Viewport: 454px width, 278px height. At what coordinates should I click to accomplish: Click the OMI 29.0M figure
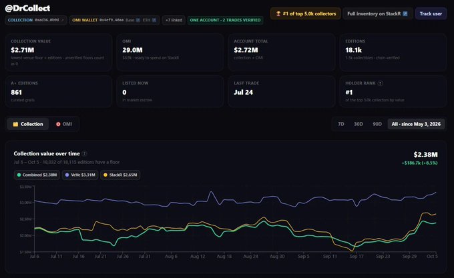(x=132, y=50)
